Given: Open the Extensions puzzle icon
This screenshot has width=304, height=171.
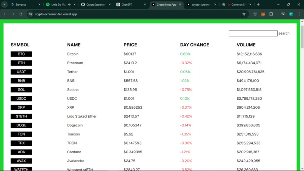Looking at the screenshot, I should click(x=271, y=14).
